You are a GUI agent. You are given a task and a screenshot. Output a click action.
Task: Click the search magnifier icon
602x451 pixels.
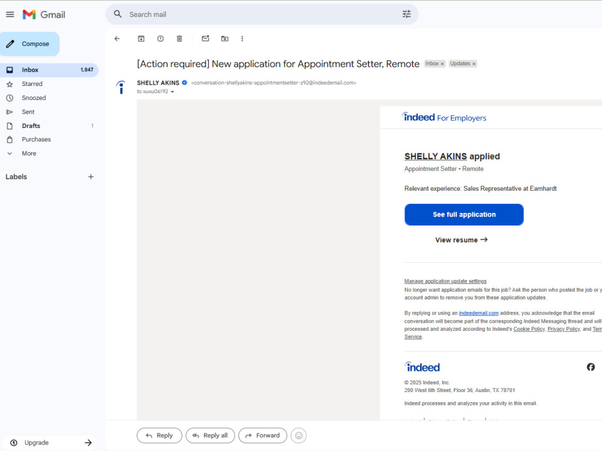click(x=118, y=14)
